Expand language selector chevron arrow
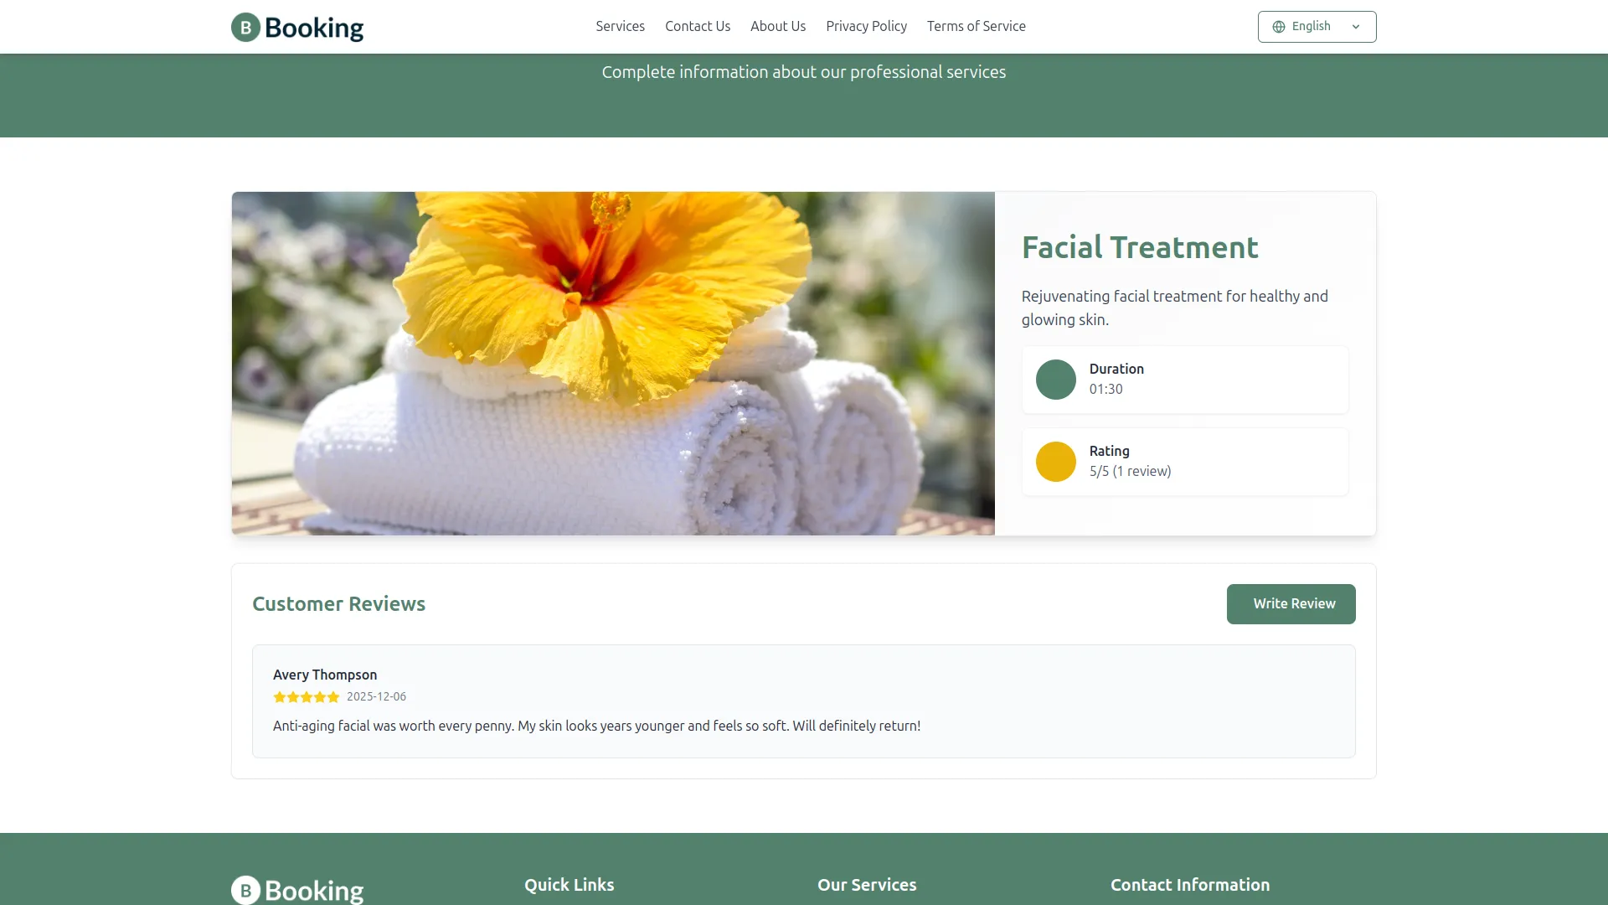1608x905 pixels. click(1355, 27)
